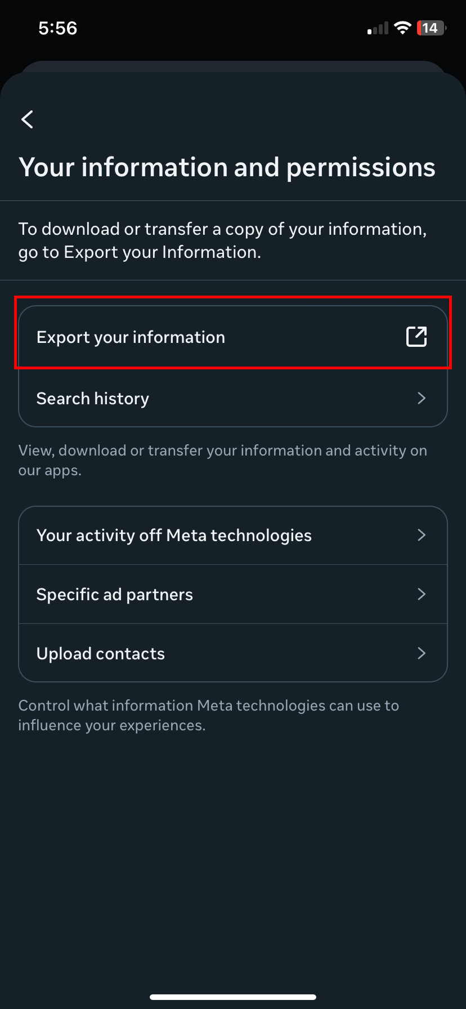Click the 'View, download or transfer' caption

click(222, 460)
